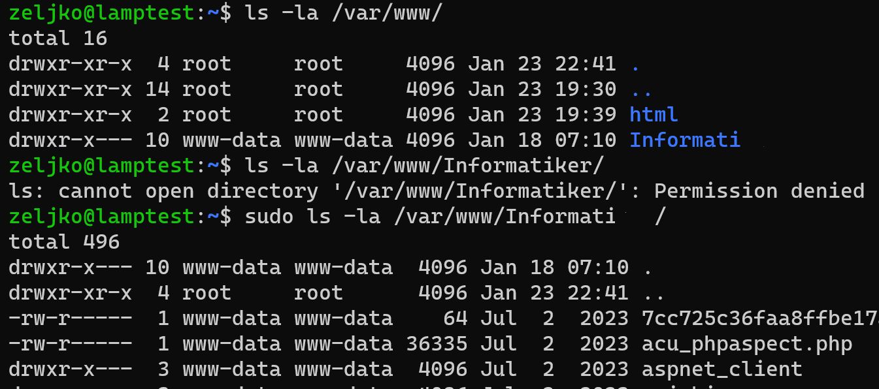This screenshot has width=879, height=389.
Task: Click the blue Informati directory entry
Action: pyautogui.click(x=685, y=140)
